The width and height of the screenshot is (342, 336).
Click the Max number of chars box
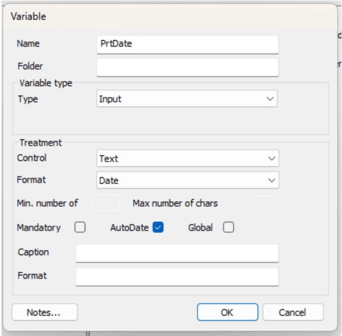(264, 203)
